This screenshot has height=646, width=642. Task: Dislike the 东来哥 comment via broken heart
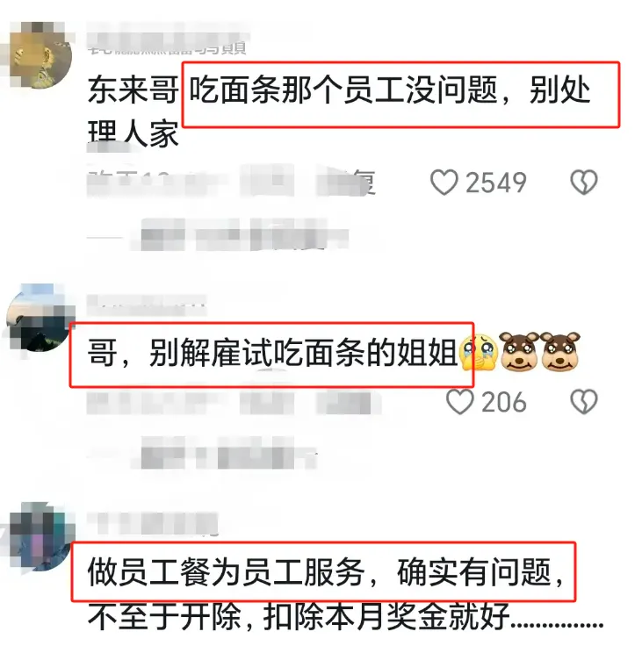[584, 182]
